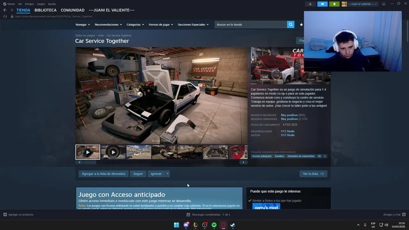Open the Windows Start menu
409x230 pixels.
(176, 225)
